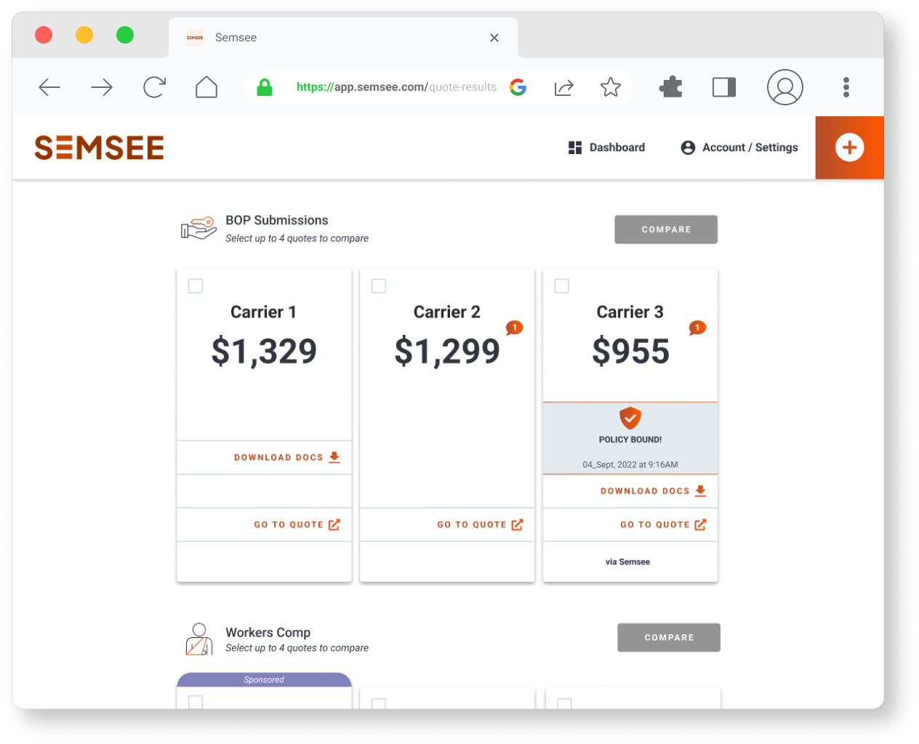
Task: Check the Carrier 2 comparison box
Action: 378,286
